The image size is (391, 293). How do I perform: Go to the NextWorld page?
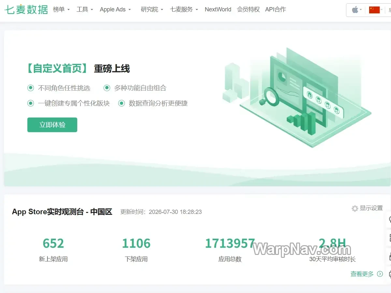[218, 9]
